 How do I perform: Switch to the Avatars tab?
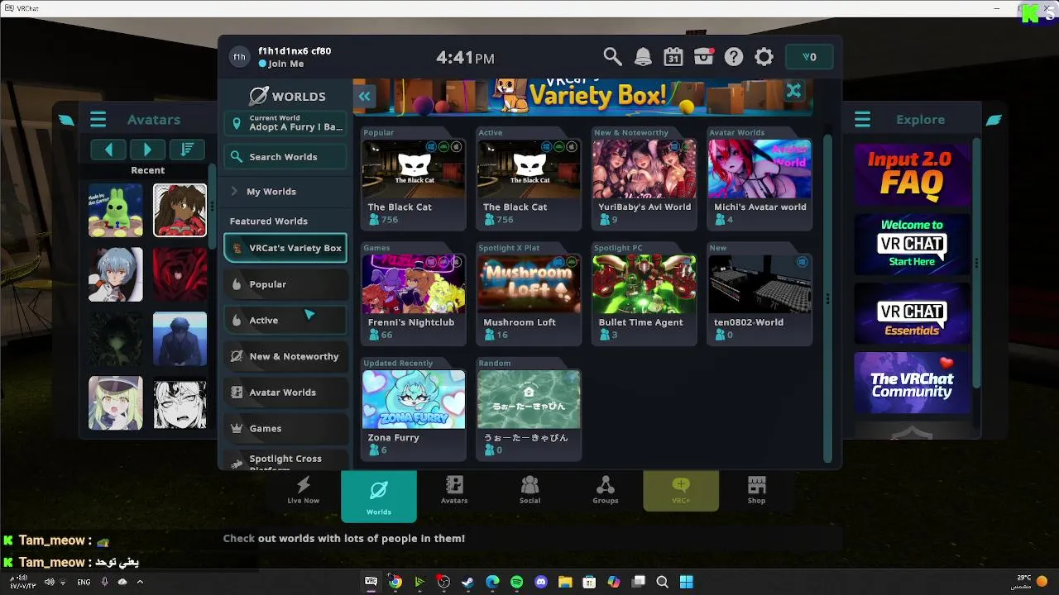point(454,490)
